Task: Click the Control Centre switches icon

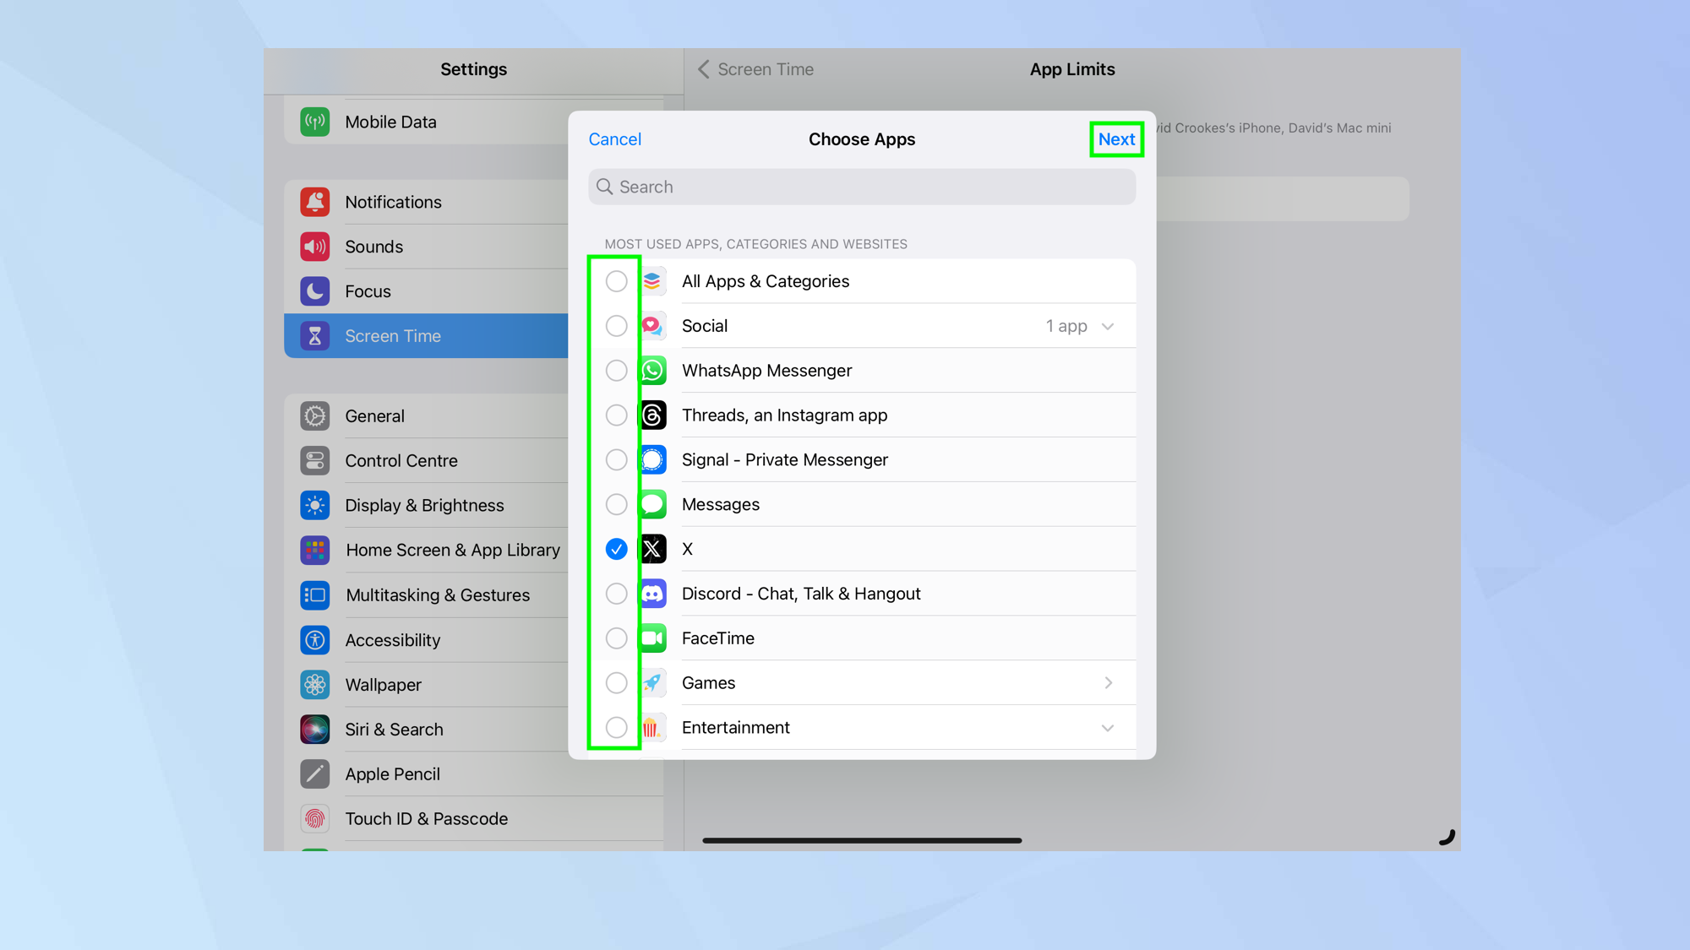Action: tap(315, 461)
